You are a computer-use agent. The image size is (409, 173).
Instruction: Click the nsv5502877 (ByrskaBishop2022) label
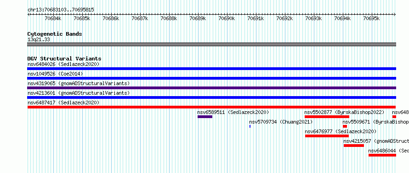tap(344, 112)
